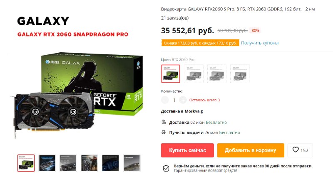The width and height of the screenshot is (333, 184).
Task: Open the first gallery thumbnail with box
Action: click(26, 163)
